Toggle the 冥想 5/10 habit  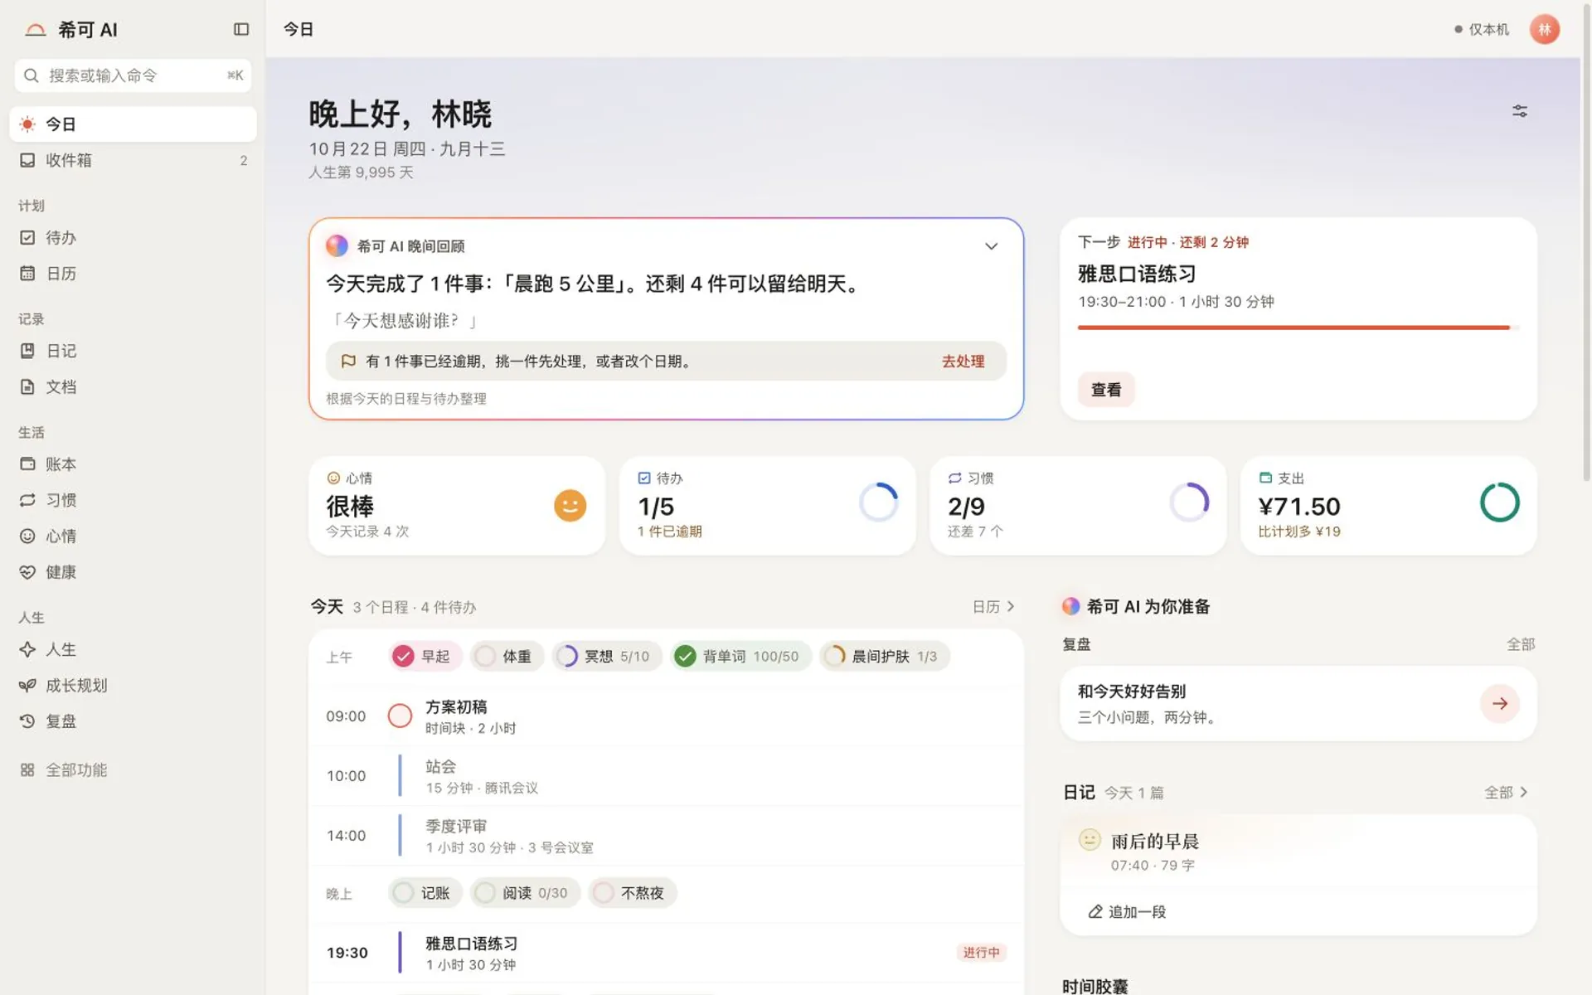(x=607, y=656)
